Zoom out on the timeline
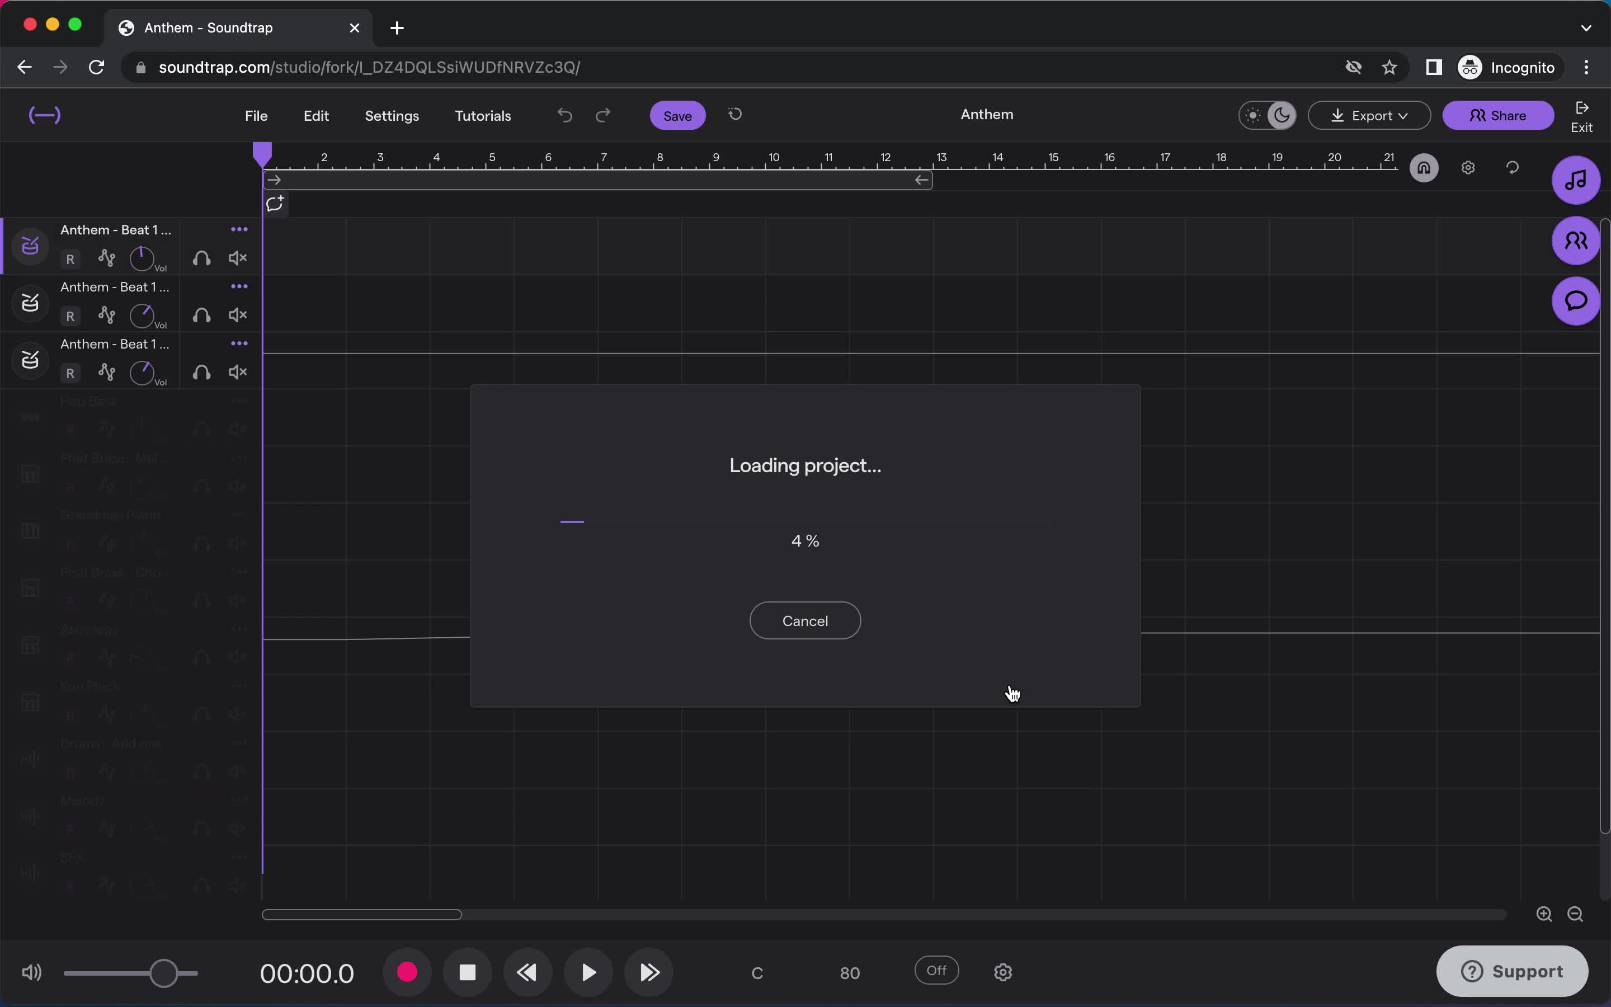Screen dimensions: 1611x1007 point(1575,915)
